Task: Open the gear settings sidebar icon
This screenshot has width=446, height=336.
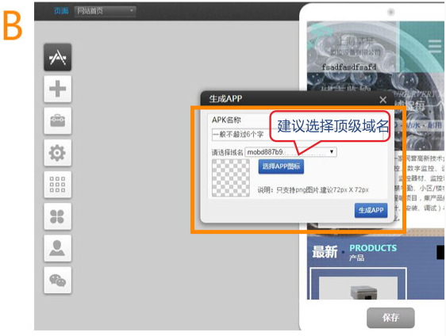Action: pyautogui.click(x=57, y=152)
